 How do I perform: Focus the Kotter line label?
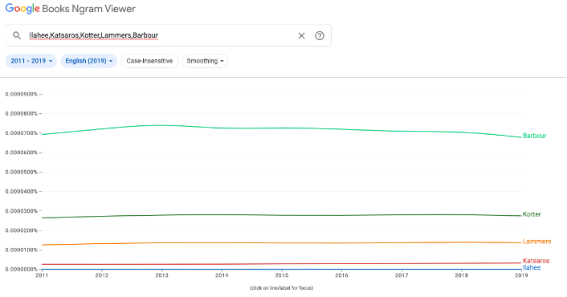click(532, 214)
